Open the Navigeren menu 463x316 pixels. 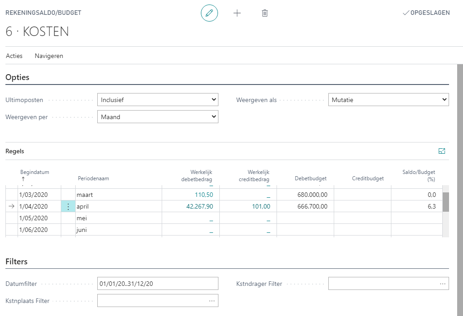pyautogui.click(x=49, y=56)
